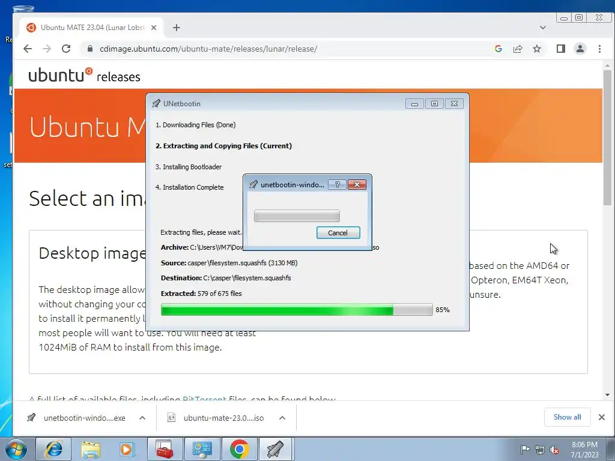The image size is (615, 461).
Task: Click scrollbar up arrow on webpage
Action: coord(608,65)
